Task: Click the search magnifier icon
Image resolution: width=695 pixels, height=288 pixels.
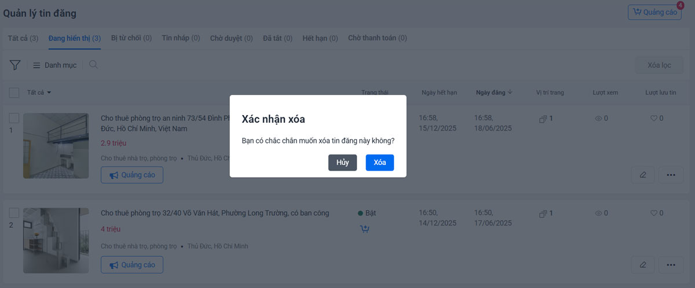Action: 93,65
